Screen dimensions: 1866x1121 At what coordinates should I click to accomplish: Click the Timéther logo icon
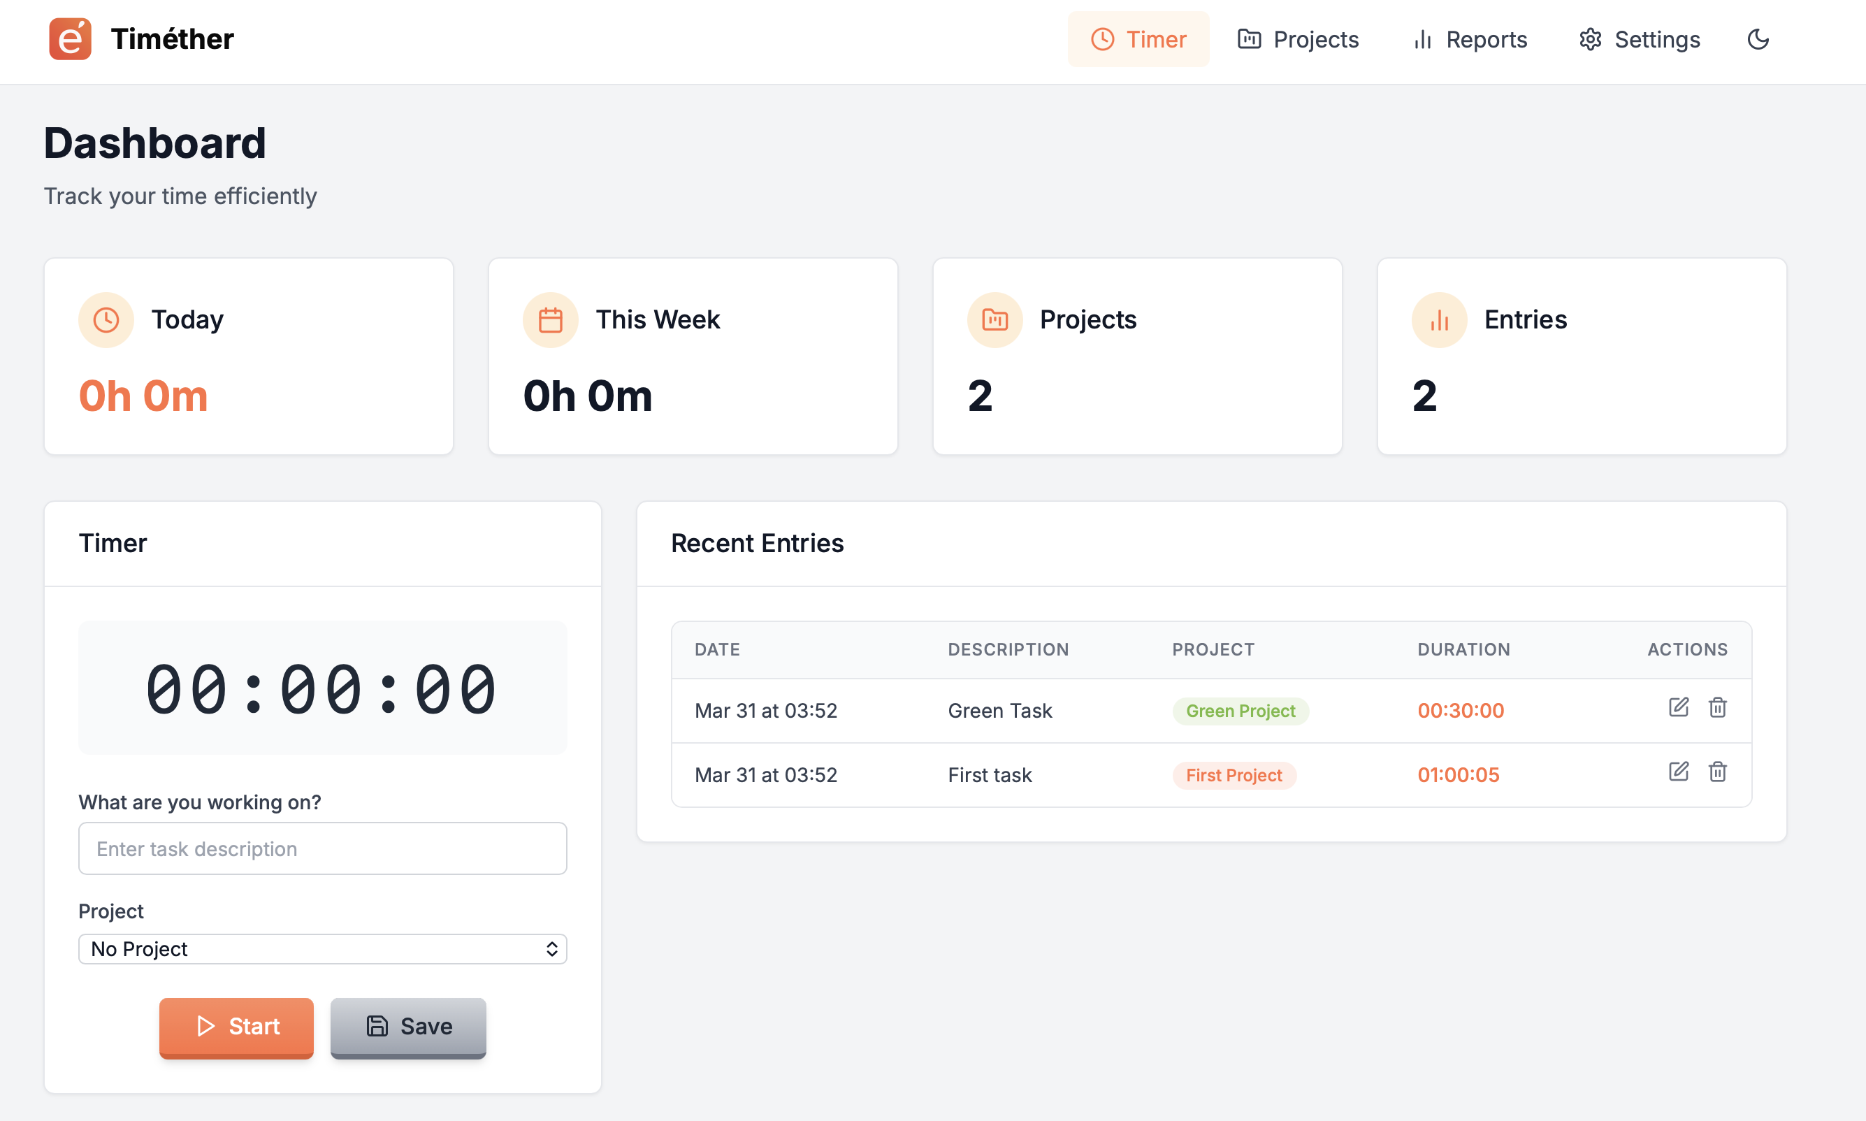(x=70, y=39)
